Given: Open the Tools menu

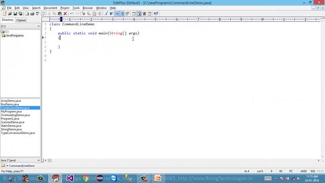Looking at the screenshot, I should pyautogui.click(x=76, y=8).
